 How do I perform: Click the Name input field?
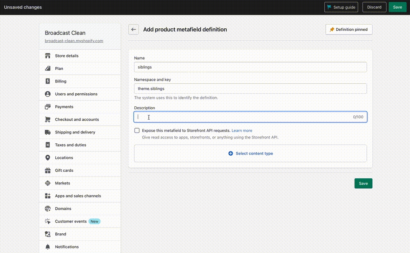pyautogui.click(x=250, y=67)
